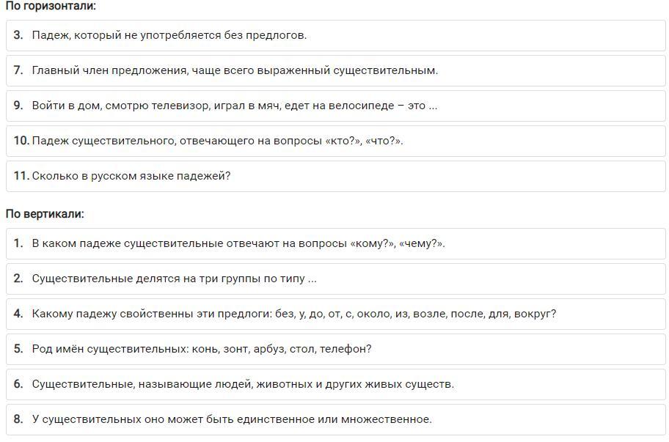Click the number 3 of first horizontal clue
Screen dimensions: 669x442
[18, 35]
